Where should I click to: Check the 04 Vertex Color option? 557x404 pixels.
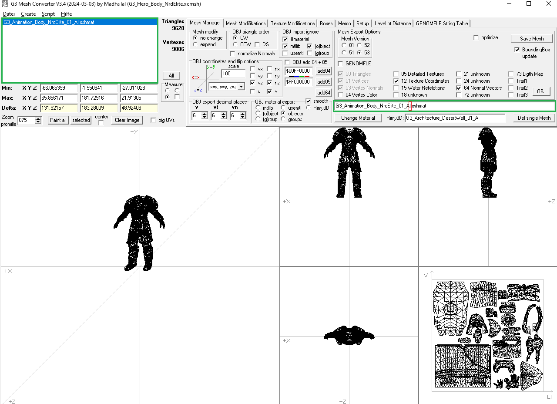[x=341, y=95]
